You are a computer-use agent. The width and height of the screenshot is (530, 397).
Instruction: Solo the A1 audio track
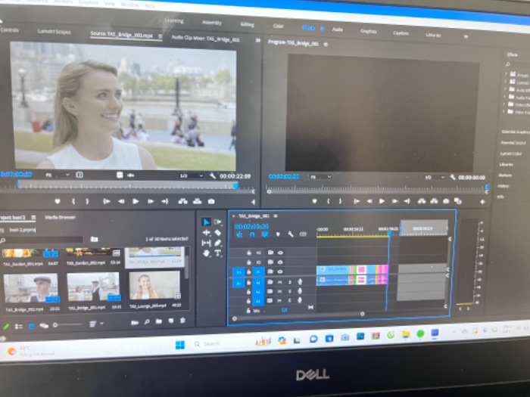tap(290, 282)
